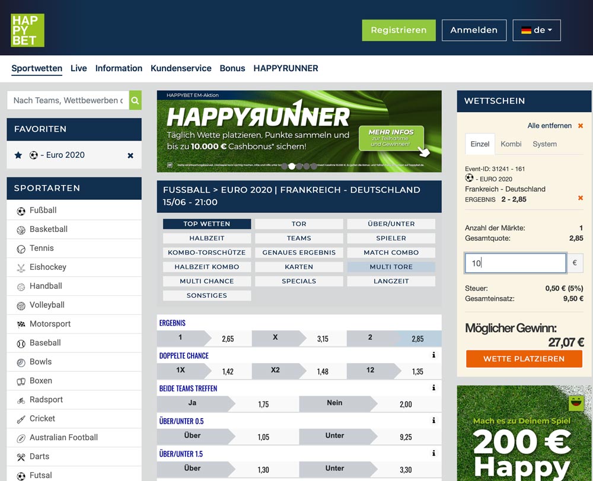Click the Basketball sport icon
Screen dimensions: 593x481
point(21,230)
